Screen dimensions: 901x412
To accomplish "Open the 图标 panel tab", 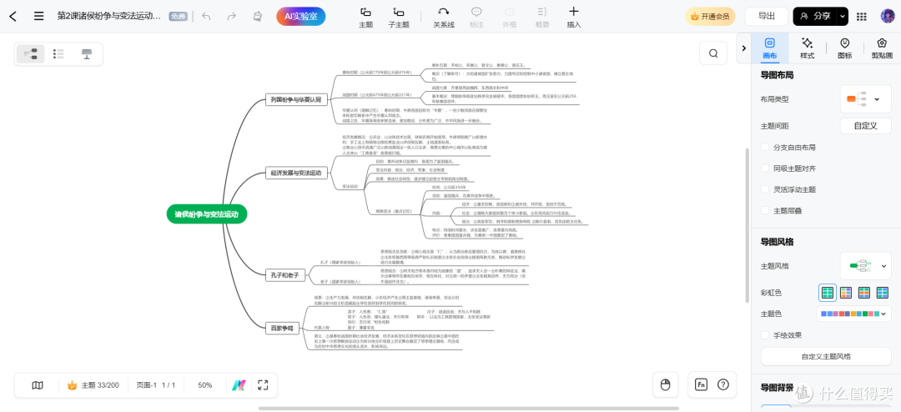I will click(844, 48).
